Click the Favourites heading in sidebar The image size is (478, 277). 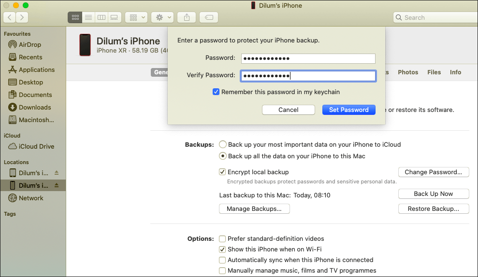[x=17, y=34]
